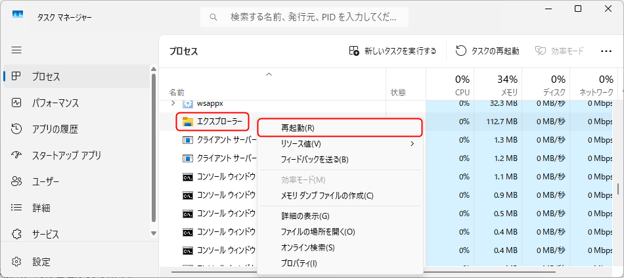The image size is (624, 278).
Task: Click 新しいタスクを実行する button
Action: click(x=392, y=51)
